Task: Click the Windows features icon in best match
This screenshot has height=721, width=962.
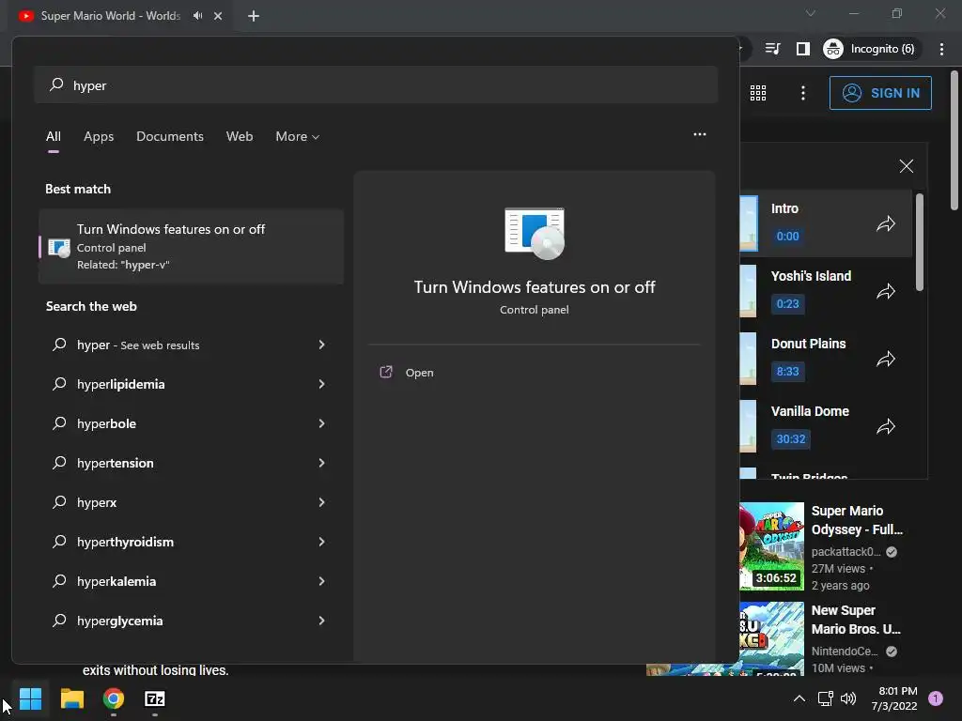Action: [x=59, y=247]
